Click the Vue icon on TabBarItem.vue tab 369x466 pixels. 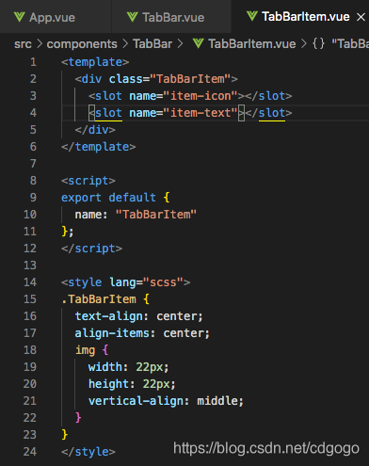tap(252, 16)
